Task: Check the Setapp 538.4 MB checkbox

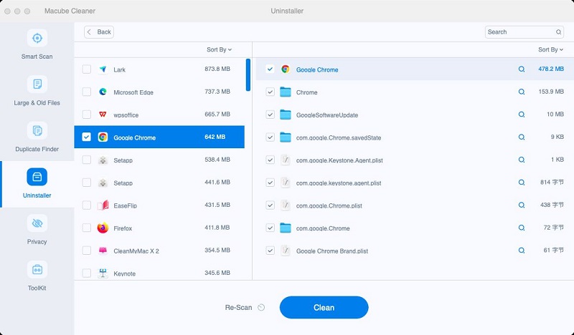Action: pos(86,160)
